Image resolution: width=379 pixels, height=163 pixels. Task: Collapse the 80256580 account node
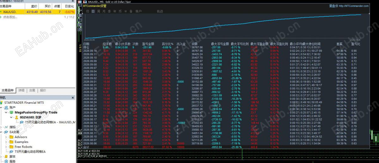(11, 117)
